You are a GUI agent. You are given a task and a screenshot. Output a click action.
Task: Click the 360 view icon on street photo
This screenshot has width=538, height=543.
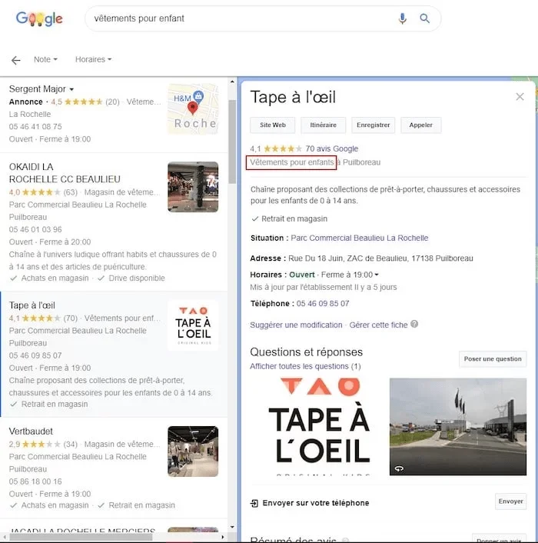(399, 468)
